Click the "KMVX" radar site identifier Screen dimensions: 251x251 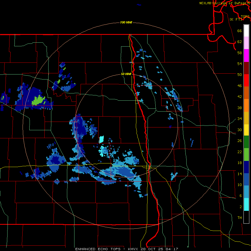coord(133,249)
